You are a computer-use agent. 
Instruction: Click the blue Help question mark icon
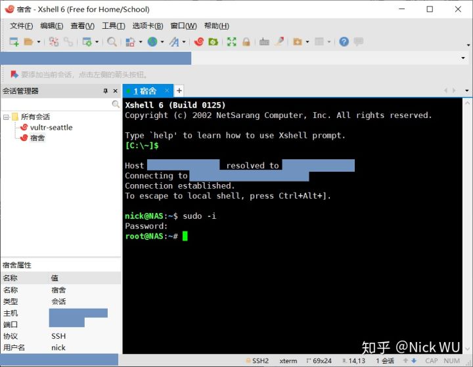(x=344, y=41)
